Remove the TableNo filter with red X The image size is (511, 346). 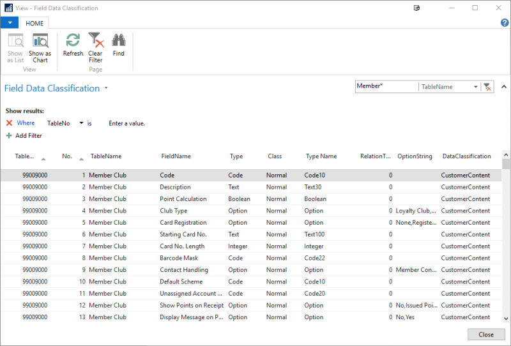point(9,123)
